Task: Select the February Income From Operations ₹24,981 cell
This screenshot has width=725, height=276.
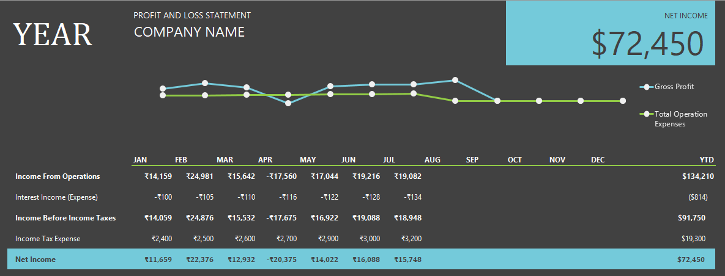Action: [x=199, y=176]
